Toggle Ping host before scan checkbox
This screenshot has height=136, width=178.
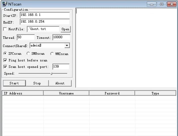coord(5,60)
